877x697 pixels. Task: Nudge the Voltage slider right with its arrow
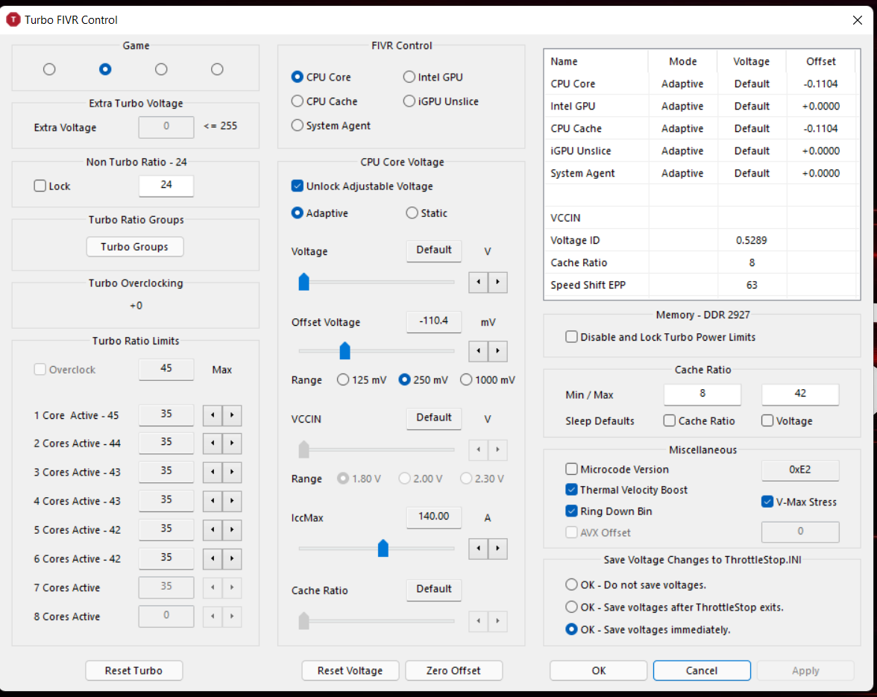pos(498,283)
